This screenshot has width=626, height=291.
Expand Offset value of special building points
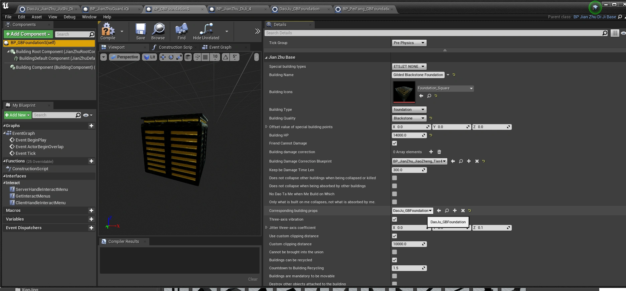point(266,127)
